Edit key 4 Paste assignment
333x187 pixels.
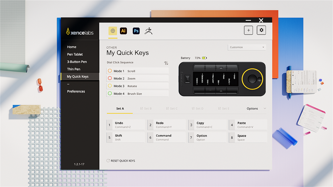pyautogui.click(x=248, y=125)
